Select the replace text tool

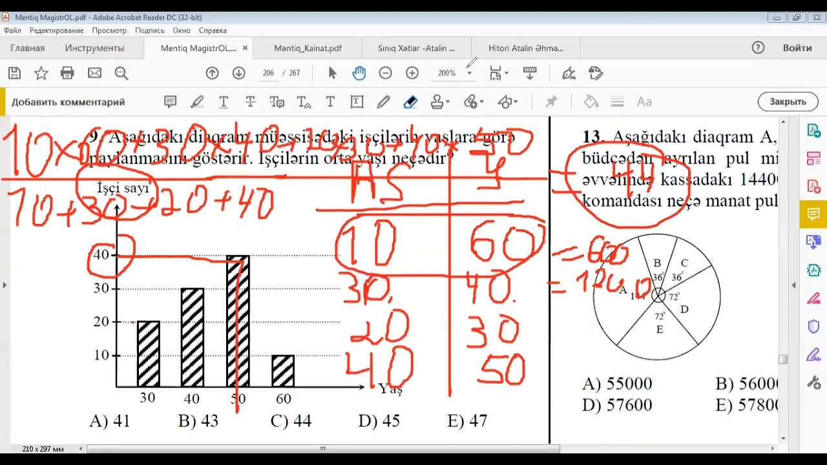277,101
